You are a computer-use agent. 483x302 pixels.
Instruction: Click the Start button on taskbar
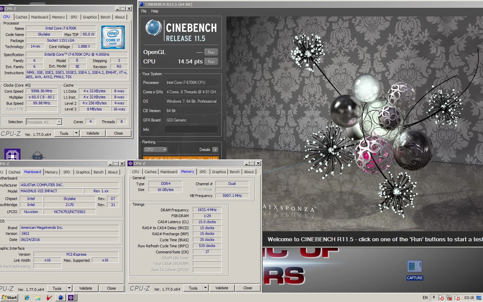click(x=9, y=297)
